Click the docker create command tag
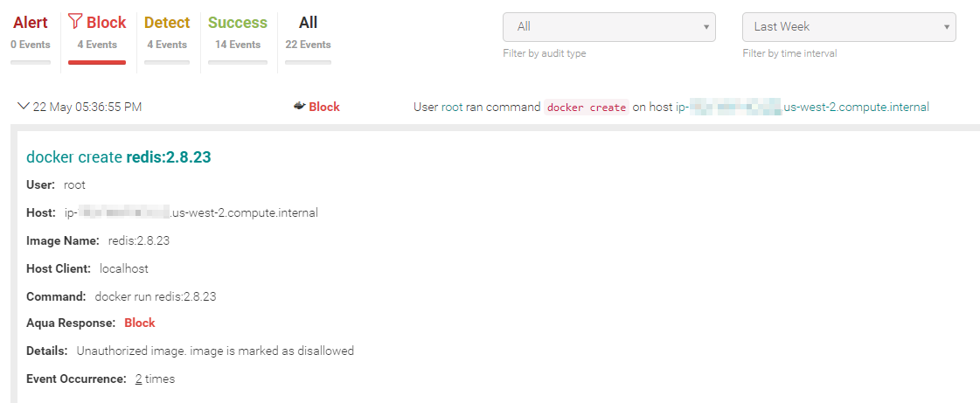This screenshot has height=403, width=980. tap(587, 108)
